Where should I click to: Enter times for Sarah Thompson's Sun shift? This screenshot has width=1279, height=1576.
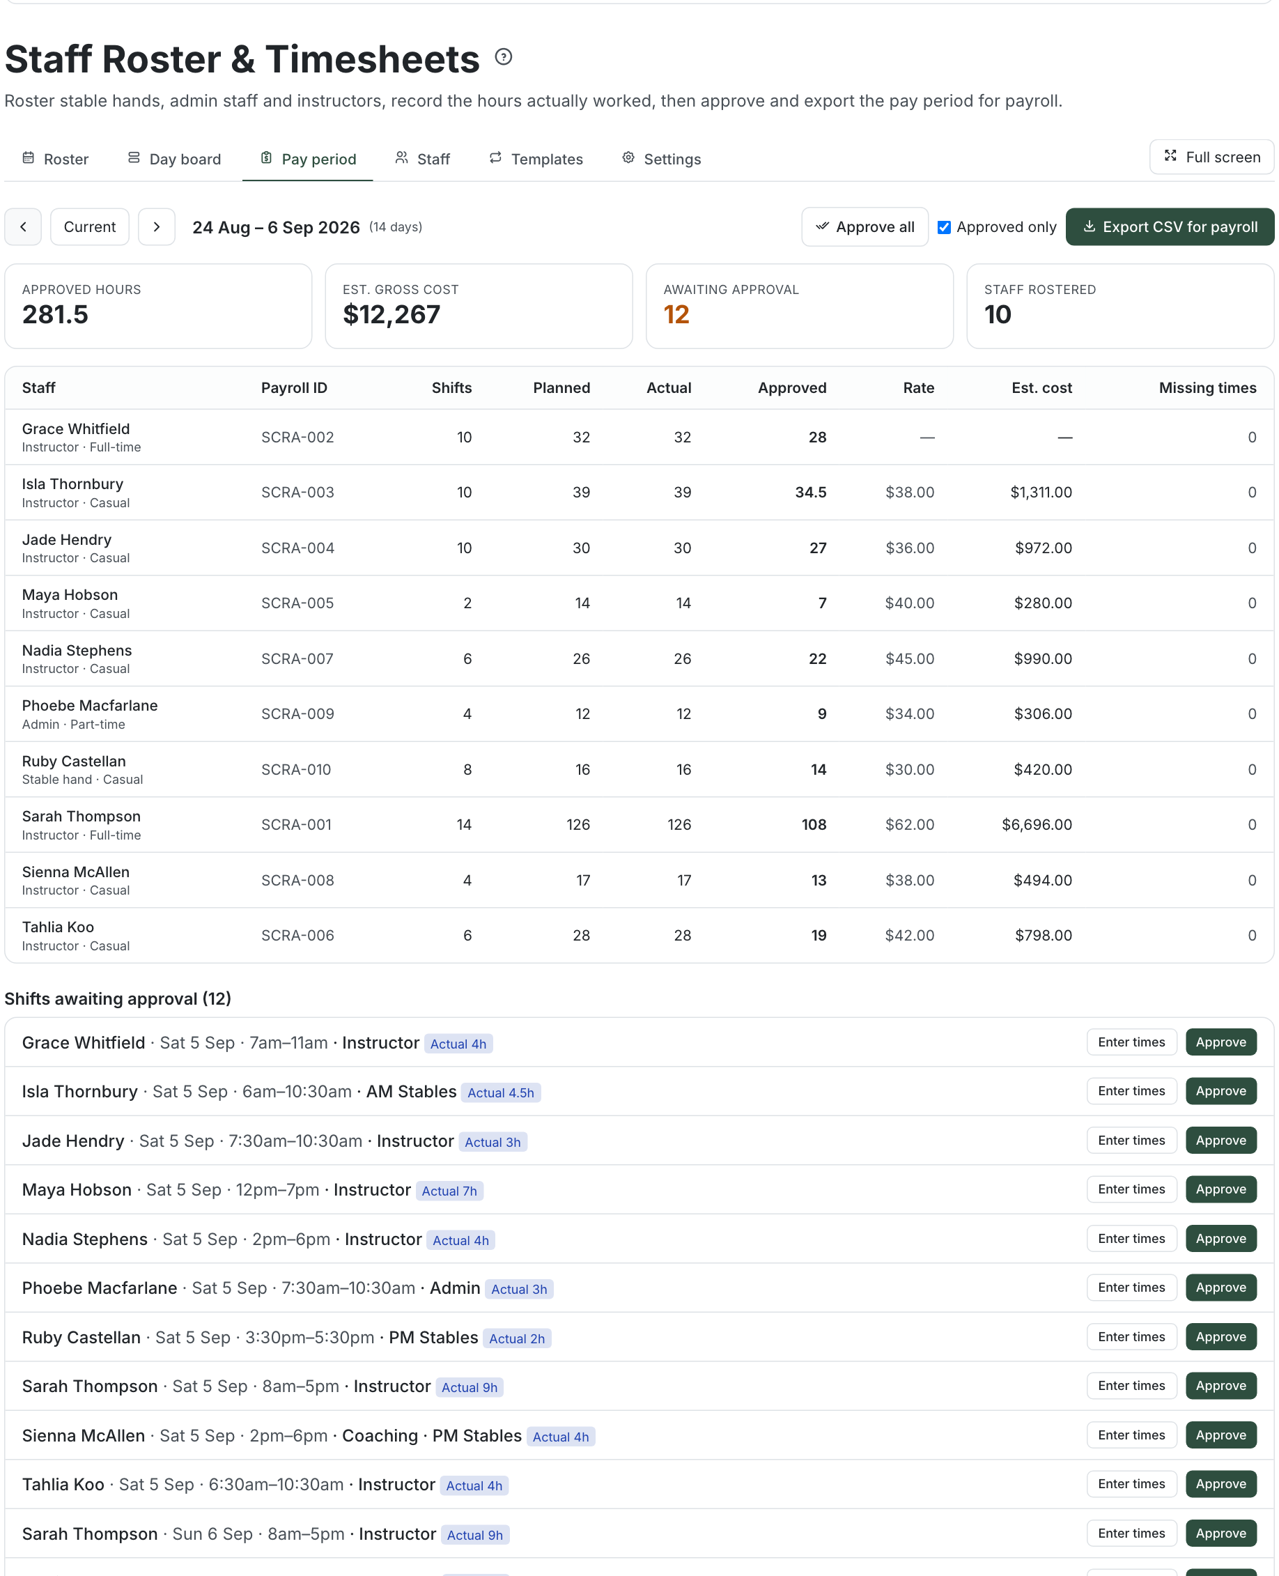(1131, 1533)
